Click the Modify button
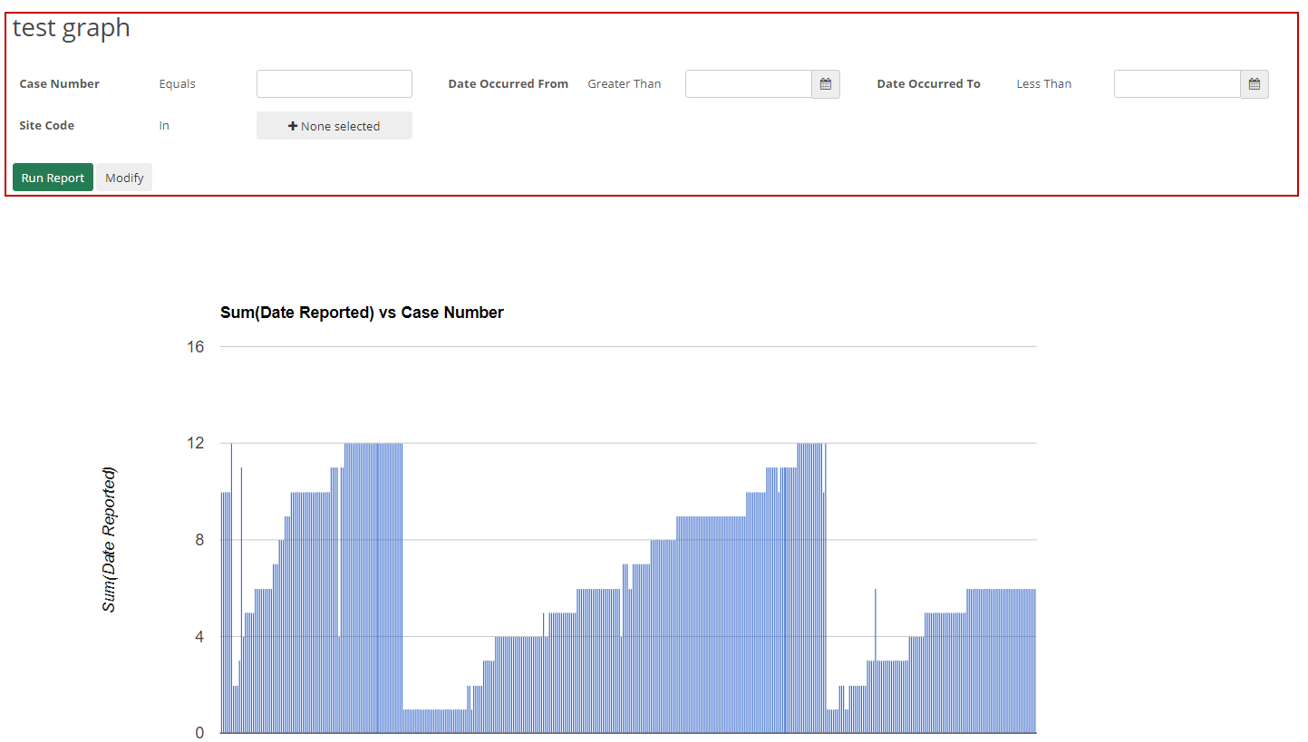Image resolution: width=1308 pixels, height=742 pixels. click(x=124, y=177)
